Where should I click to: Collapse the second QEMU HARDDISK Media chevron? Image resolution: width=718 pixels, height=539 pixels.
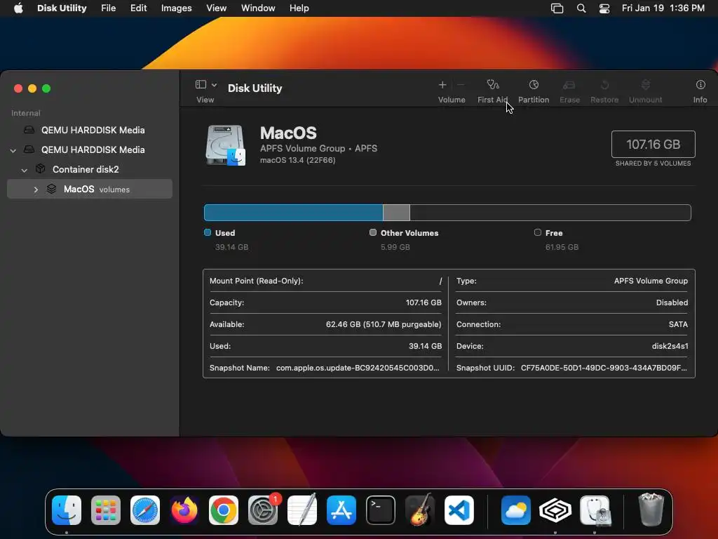(13, 150)
